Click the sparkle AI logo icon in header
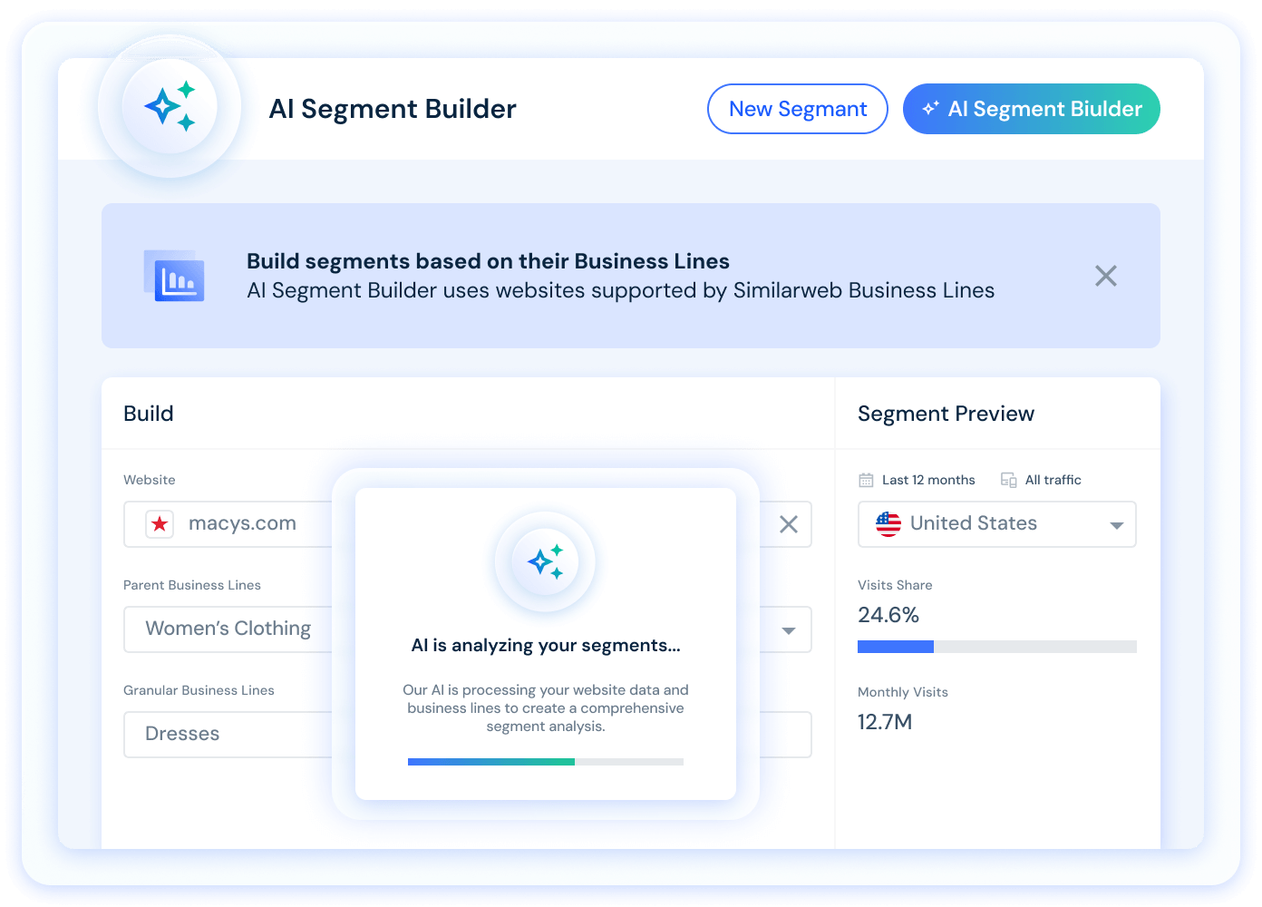The height and width of the screenshot is (907, 1262). [x=170, y=107]
